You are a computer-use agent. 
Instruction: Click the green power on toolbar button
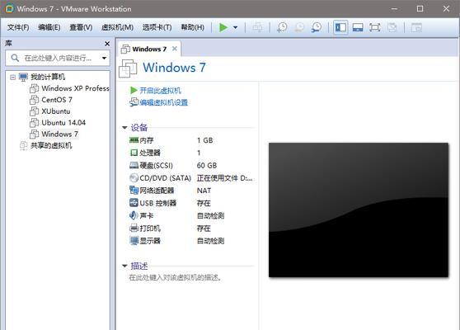click(x=223, y=27)
